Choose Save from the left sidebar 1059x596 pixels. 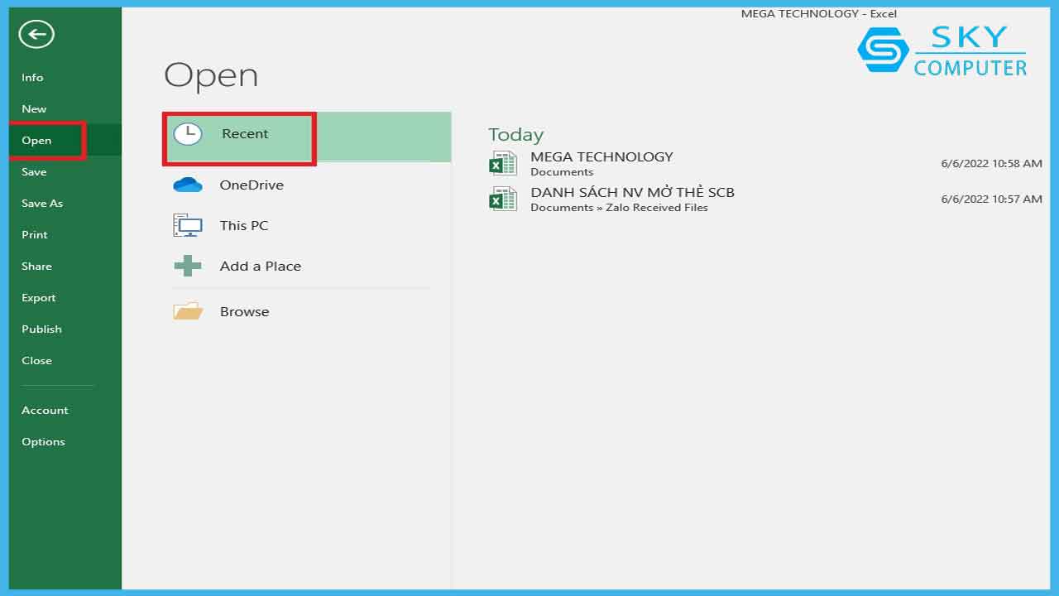(x=34, y=171)
